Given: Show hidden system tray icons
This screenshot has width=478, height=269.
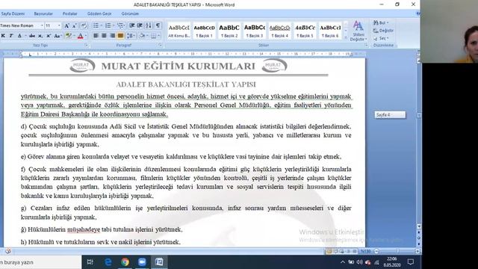Looking at the screenshot, I should point(343,262).
